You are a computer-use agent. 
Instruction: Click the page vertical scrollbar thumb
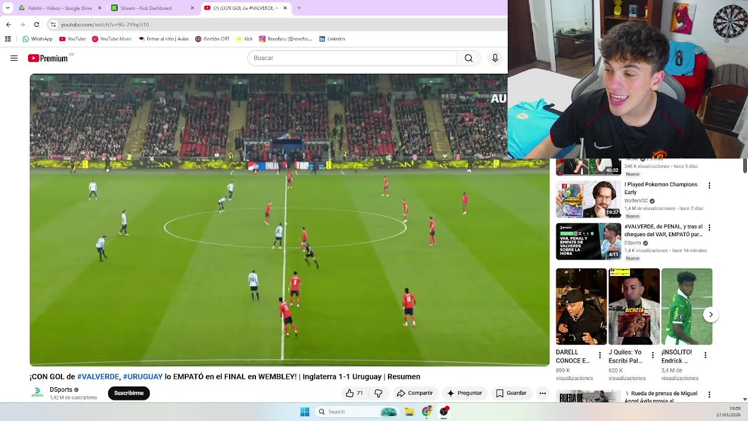click(x=744, y=165)
